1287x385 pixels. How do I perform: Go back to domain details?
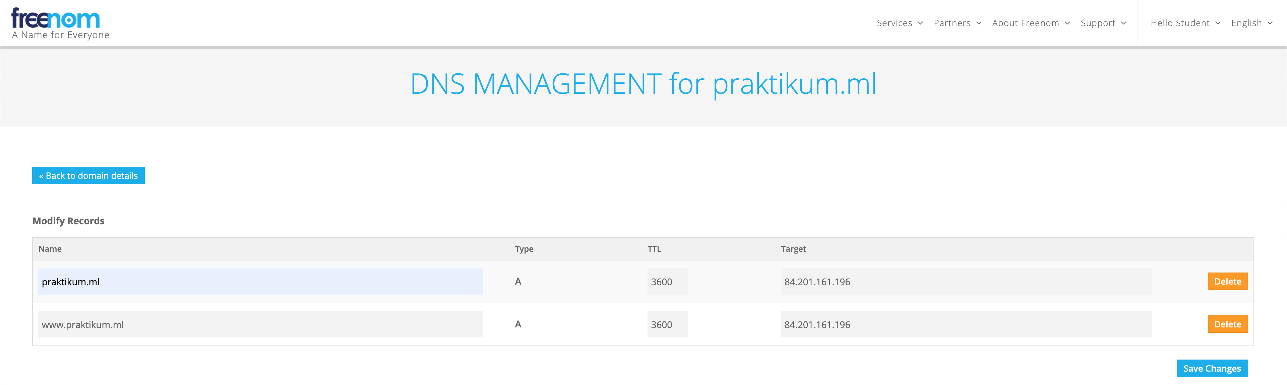(x=88, y=175)
